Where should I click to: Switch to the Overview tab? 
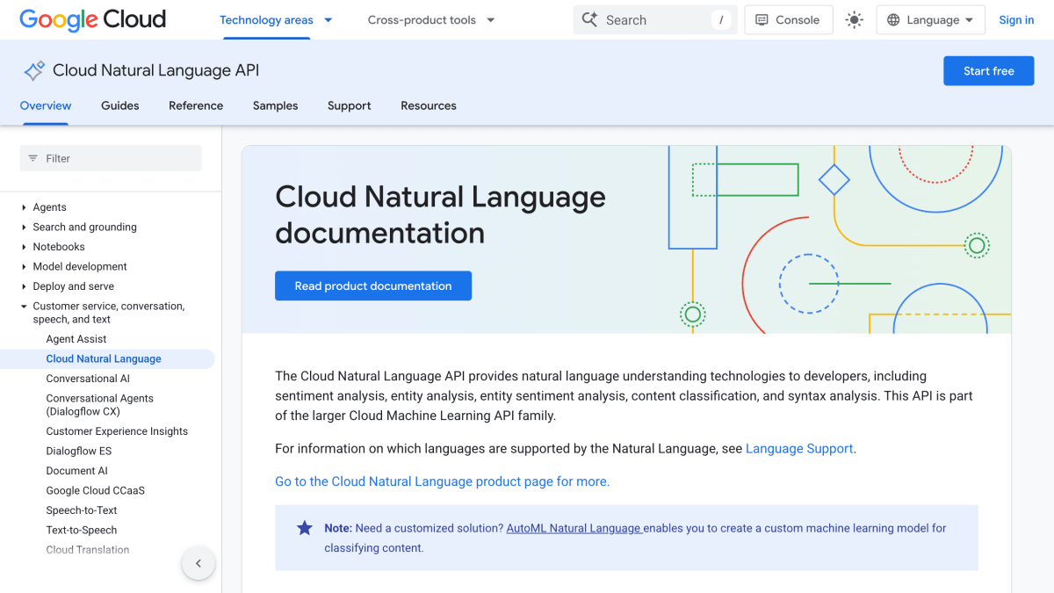46,105
